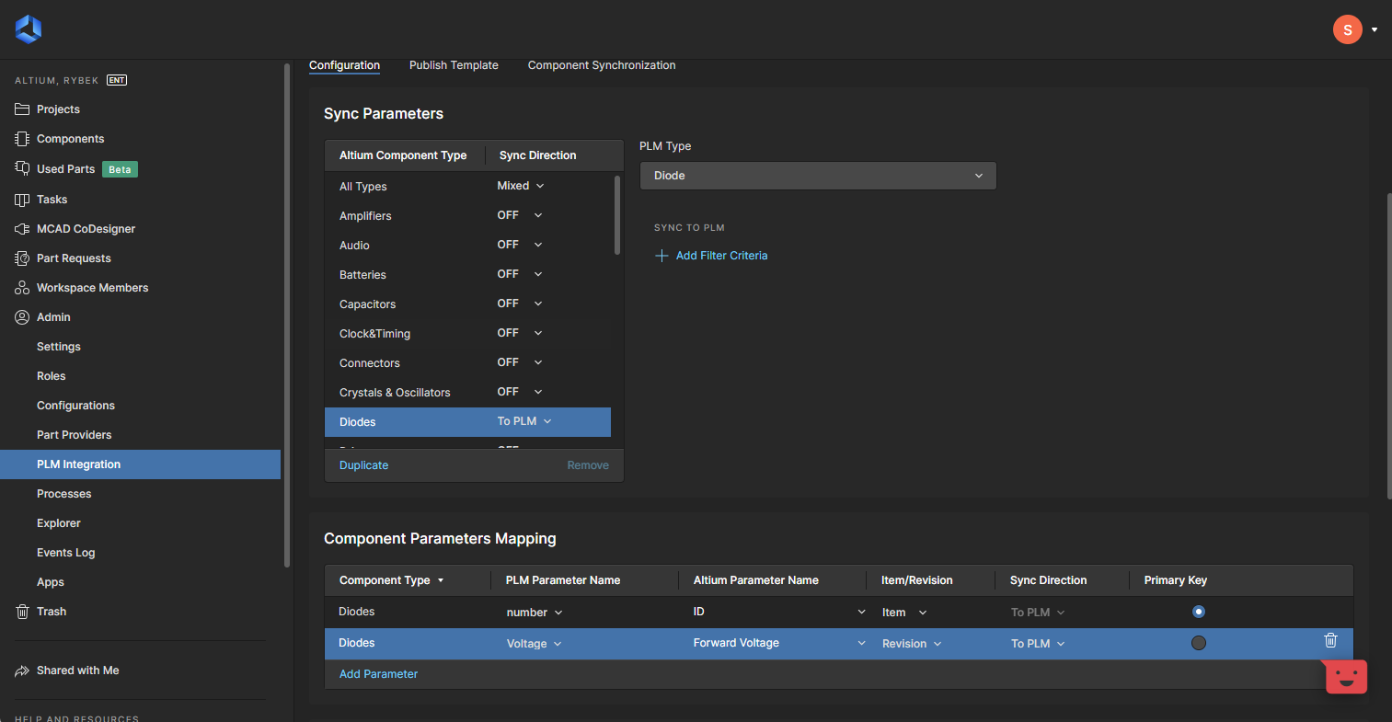Image resolution: width=1392 pixels, height=722 pixels.
Task: Click the plus icon for Add Filter Criteria
Action: (x=661, y=256)
